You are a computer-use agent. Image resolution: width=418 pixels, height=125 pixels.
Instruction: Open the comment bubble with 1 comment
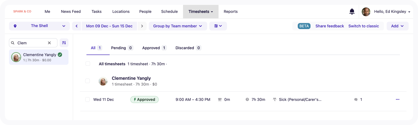point(356,100)
